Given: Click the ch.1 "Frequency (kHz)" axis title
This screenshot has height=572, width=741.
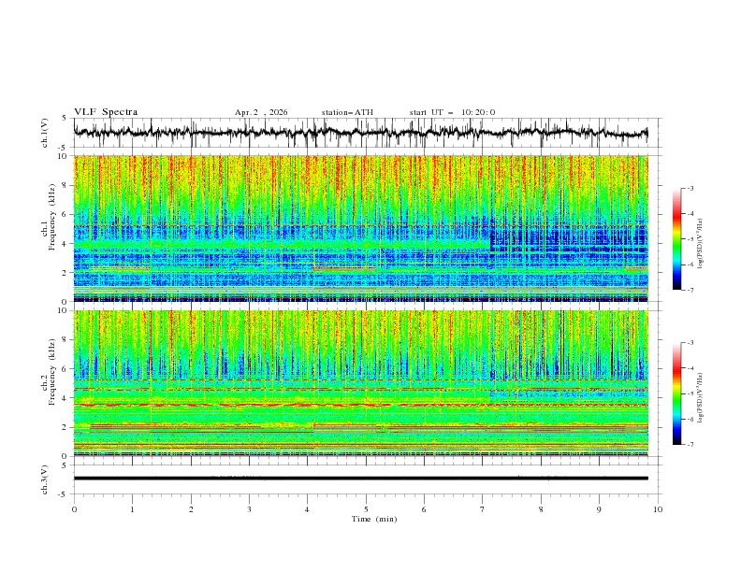Looking at the screenshot, I should 51,218.
